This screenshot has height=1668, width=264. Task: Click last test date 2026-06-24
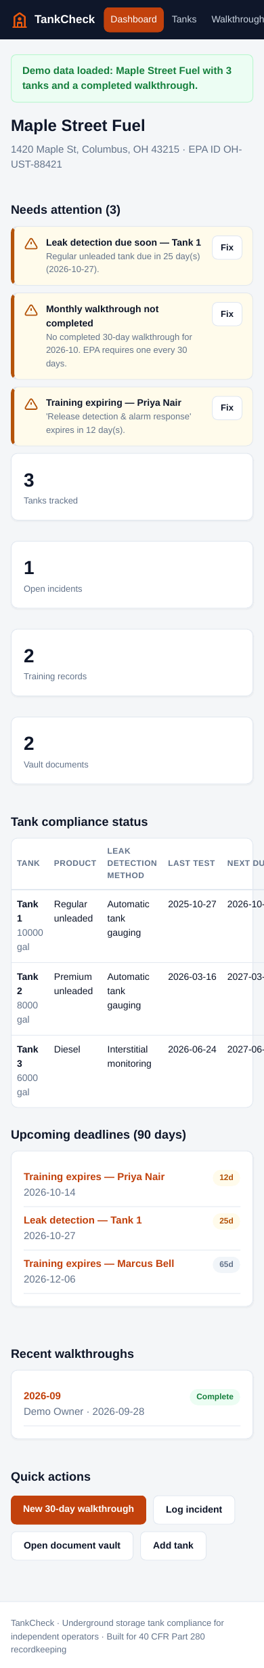(192, 1049)
